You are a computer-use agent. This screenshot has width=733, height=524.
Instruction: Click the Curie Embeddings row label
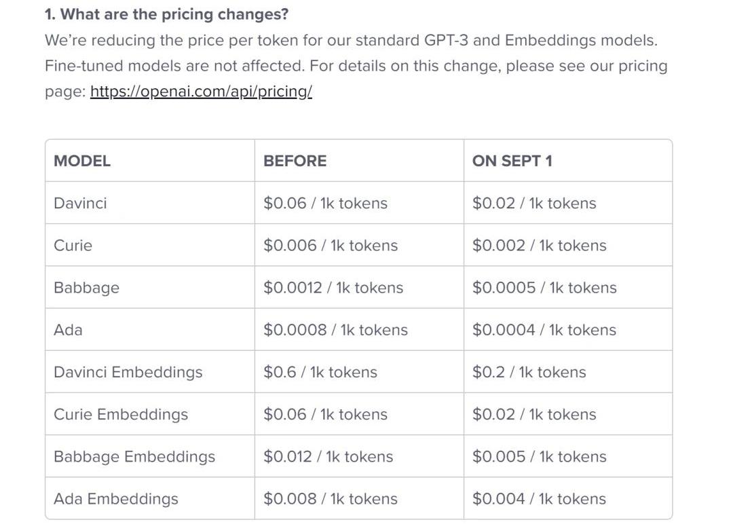pyautogui.click(x=121, y=414)
